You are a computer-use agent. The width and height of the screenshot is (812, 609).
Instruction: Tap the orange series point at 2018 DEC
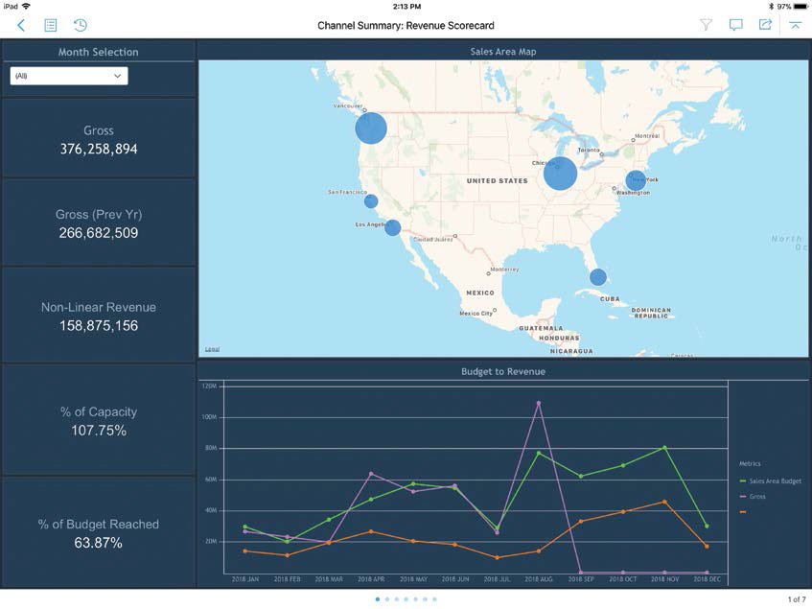(707, 547)
